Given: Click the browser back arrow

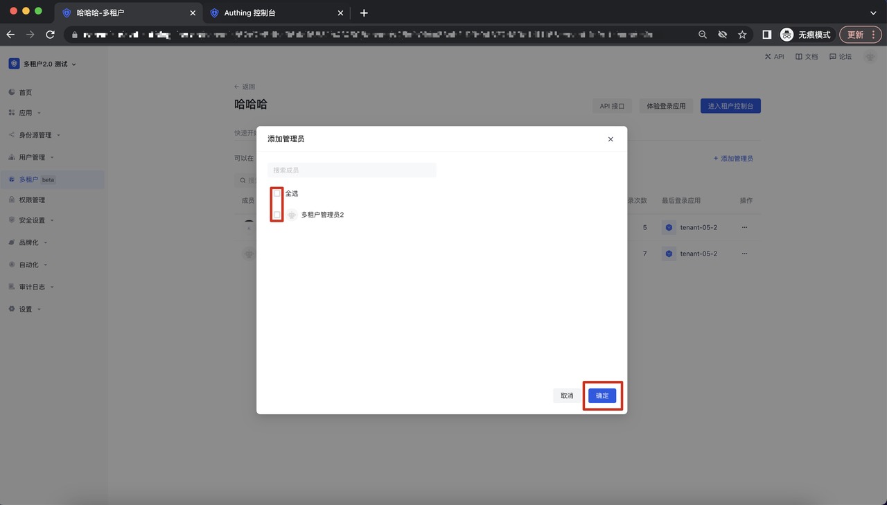Looking at the screenshot, I should pos(10,35).
